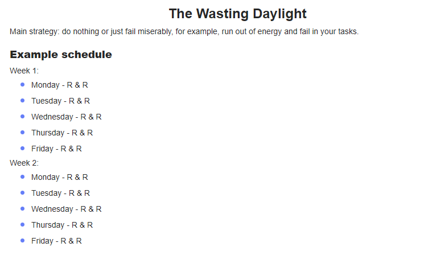This screenshot has width=424, height=255.
Task: Select Week 1 'Wednesday - R & R' entry
Action: coord(66,117)
